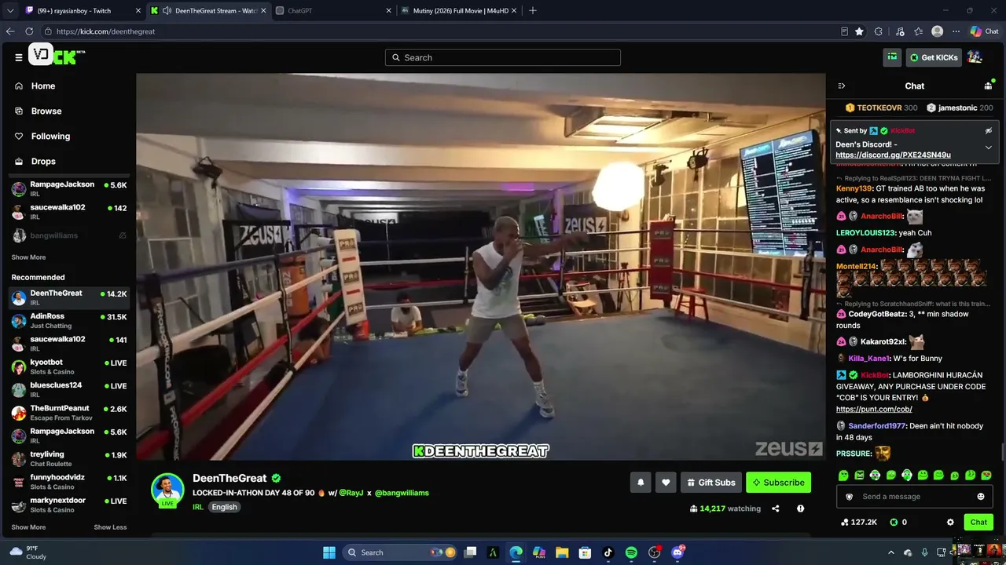Open browser Settings and more menu
Viewport: 1006px width, 565px height.
click(x=956, y=31)
